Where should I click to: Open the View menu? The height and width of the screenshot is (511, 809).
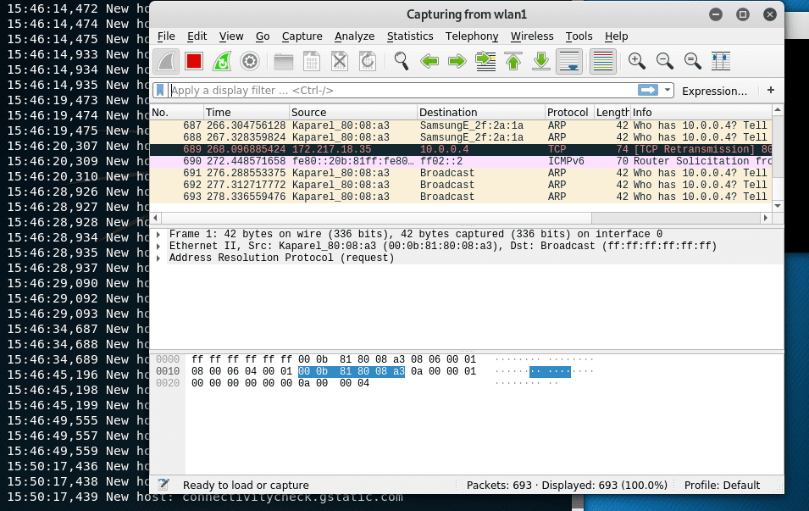coord(231,36)
